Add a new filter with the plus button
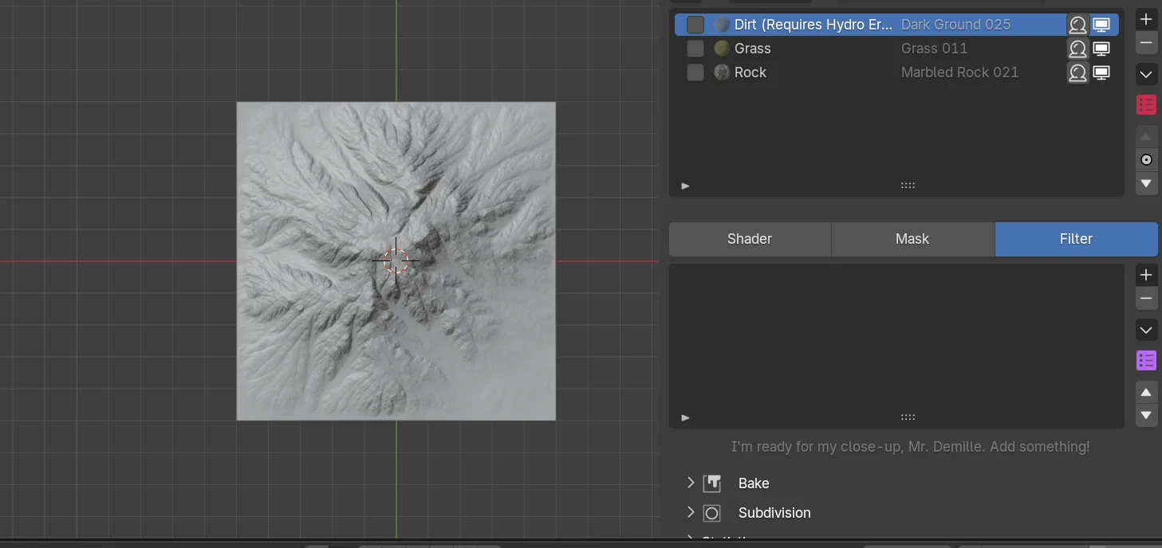 [x=1146, y=275]
